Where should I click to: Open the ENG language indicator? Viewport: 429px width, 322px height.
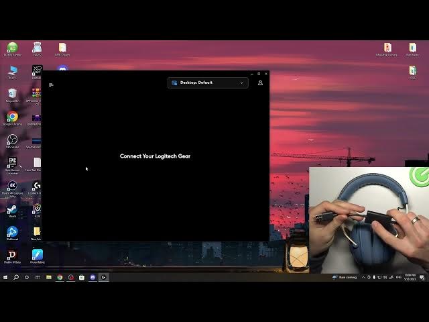click(399, 277)
